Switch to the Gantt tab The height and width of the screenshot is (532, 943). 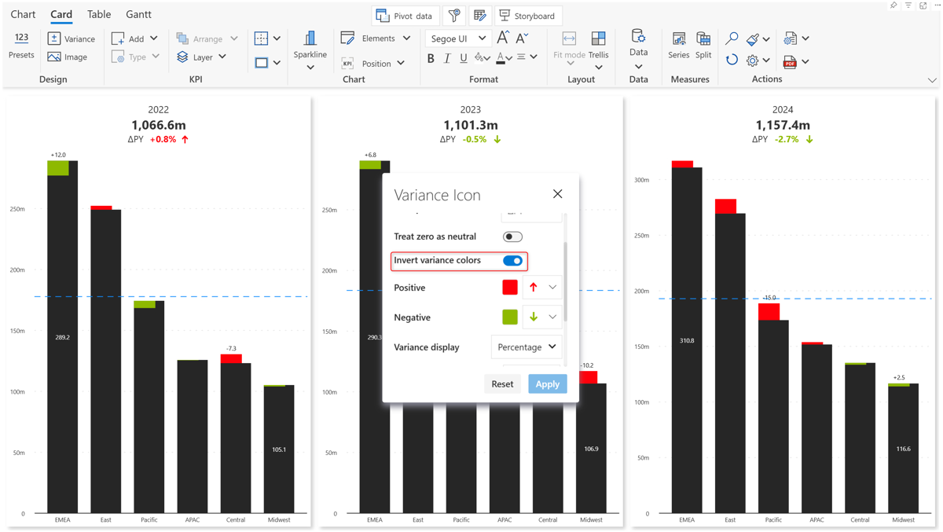pos(138,14)
